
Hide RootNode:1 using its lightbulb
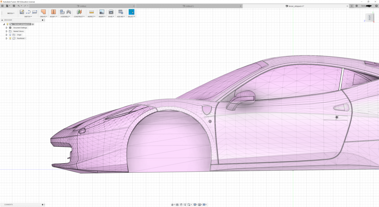(10, 38)
